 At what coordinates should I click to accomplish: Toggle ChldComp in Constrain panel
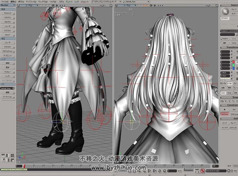pos(234,114)
